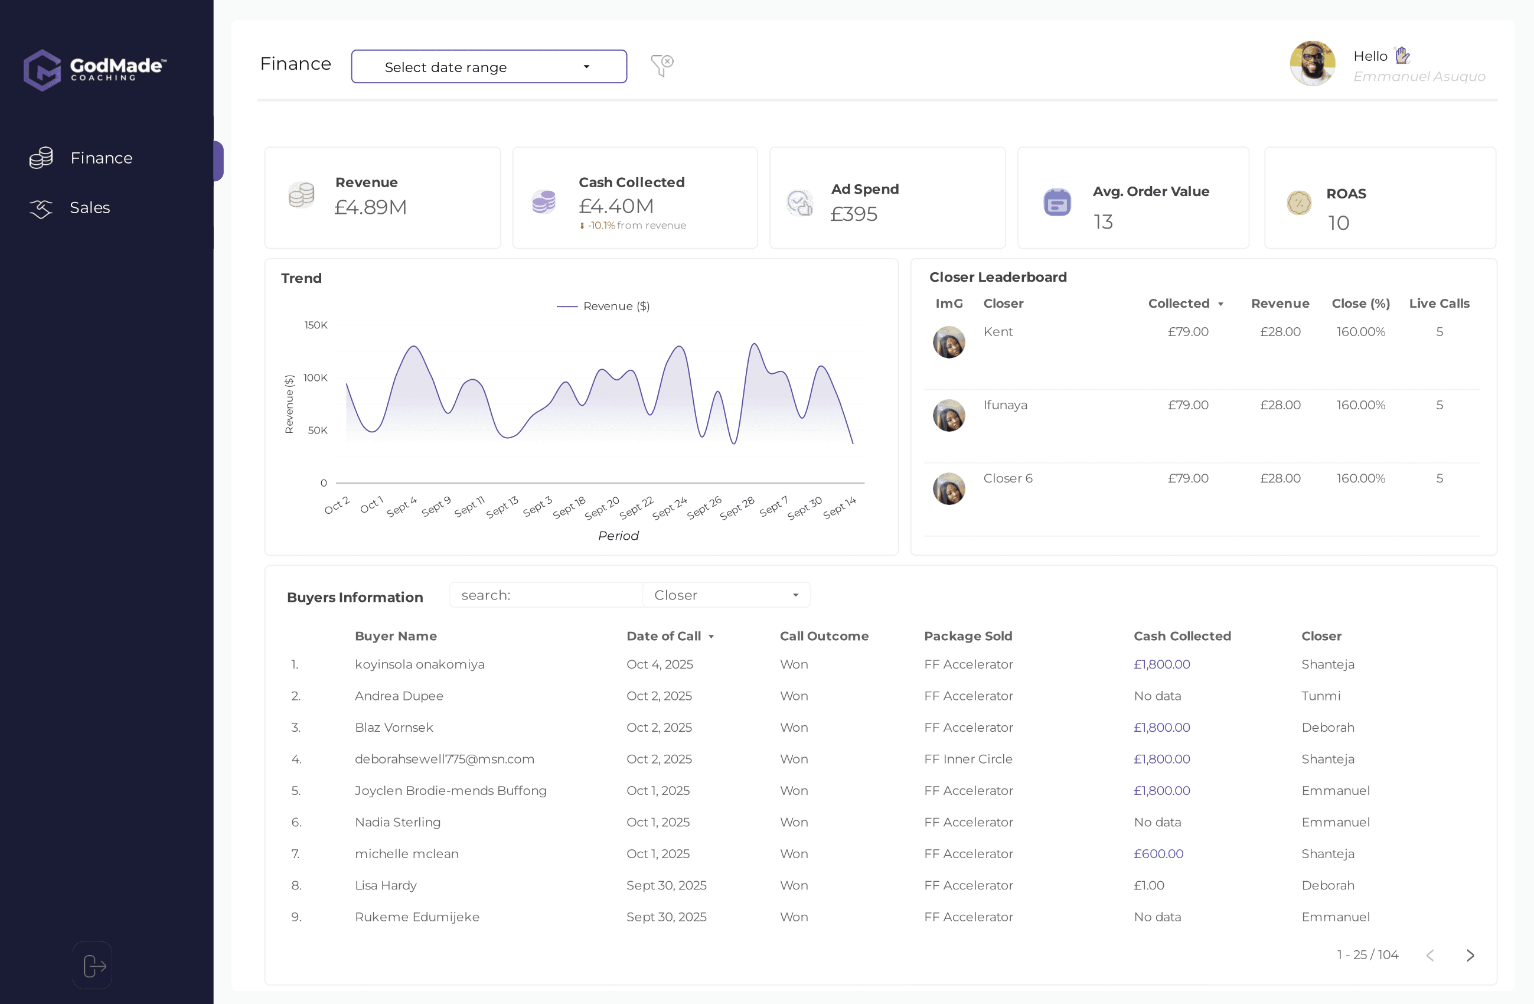Viewport: 1534px width, 1004px height.
Task: Open the Select date range dropdown
Action: (488, 66)
